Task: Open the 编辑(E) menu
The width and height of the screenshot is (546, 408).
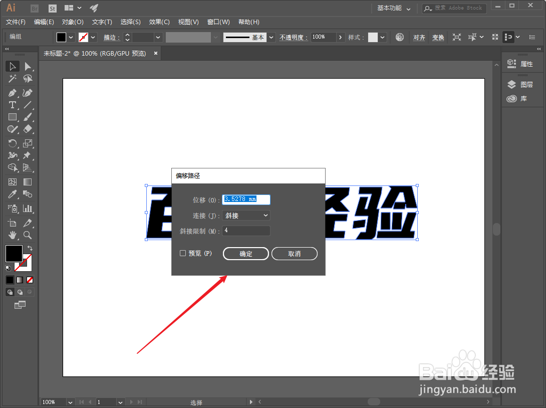Action: pos(44,22)
